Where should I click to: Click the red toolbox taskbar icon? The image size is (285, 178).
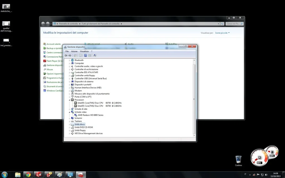pos(80,175)
